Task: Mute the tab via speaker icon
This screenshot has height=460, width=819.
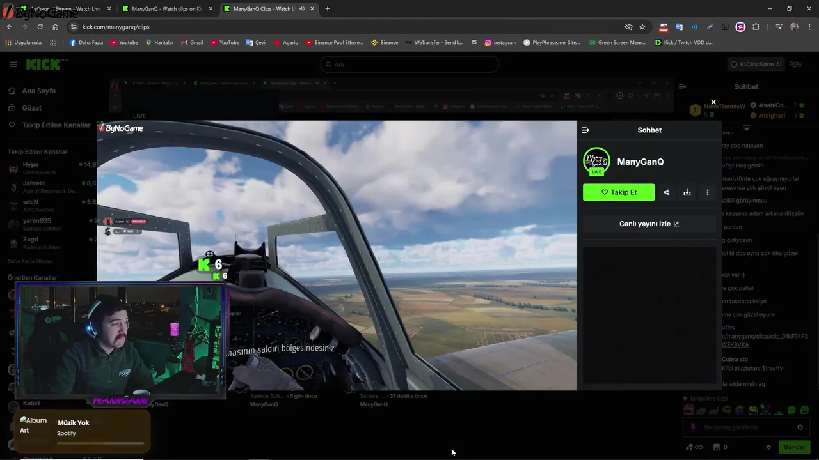Action: [x=301, y=9]
